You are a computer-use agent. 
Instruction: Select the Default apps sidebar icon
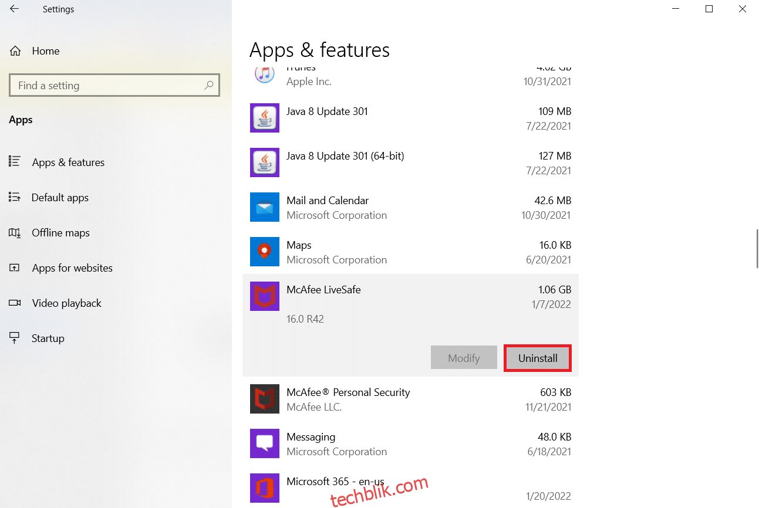coord(15,198)
